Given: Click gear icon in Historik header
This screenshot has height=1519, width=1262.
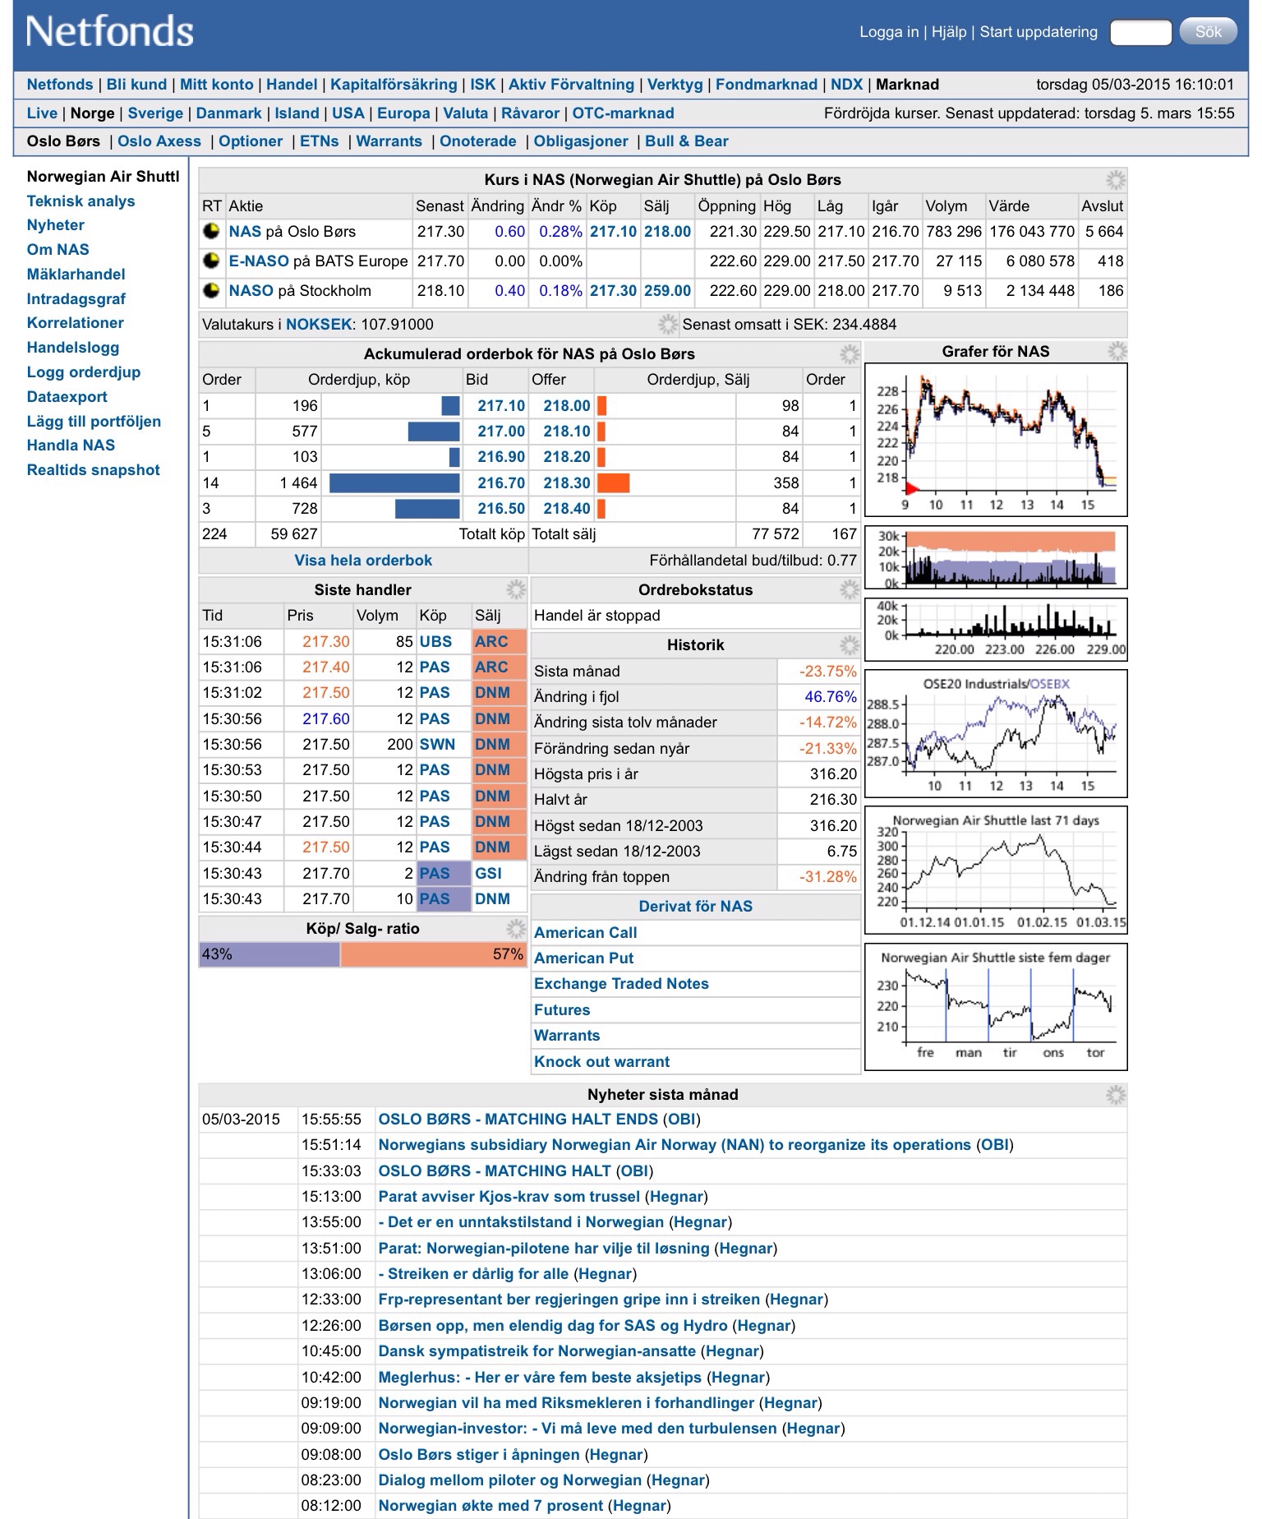Looking at the screenshot, I should [x=849, y=645].
